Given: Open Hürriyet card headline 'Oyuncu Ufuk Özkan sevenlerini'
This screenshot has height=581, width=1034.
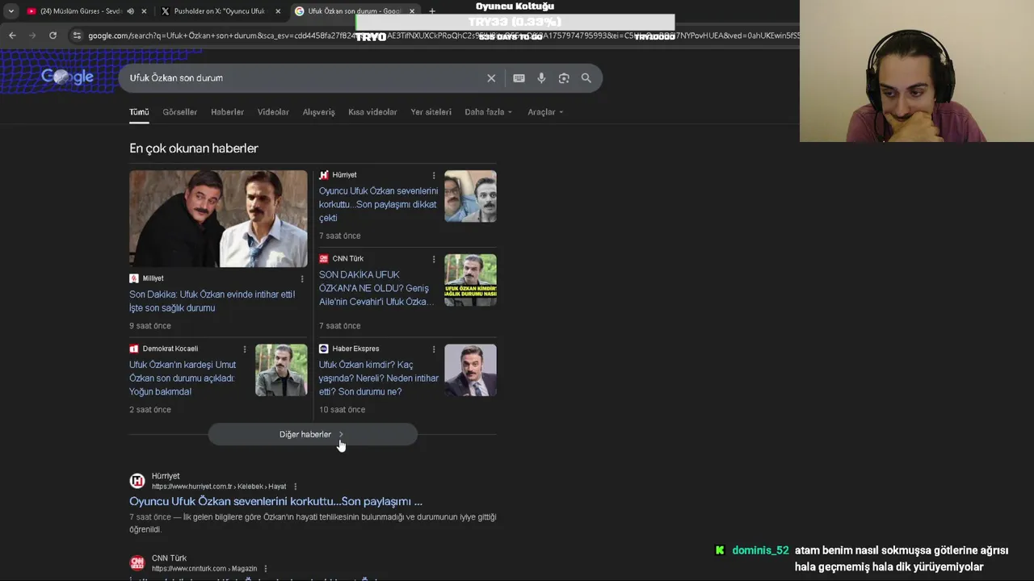Looking at the screenshot, I should 378,204.
